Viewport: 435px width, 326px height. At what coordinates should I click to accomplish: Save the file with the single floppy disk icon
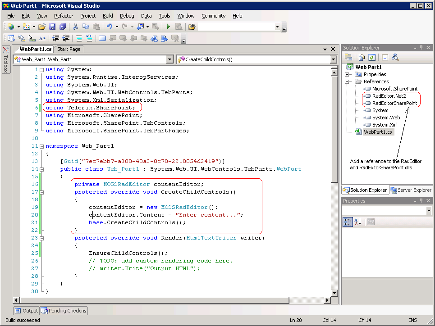pos(52,27)
